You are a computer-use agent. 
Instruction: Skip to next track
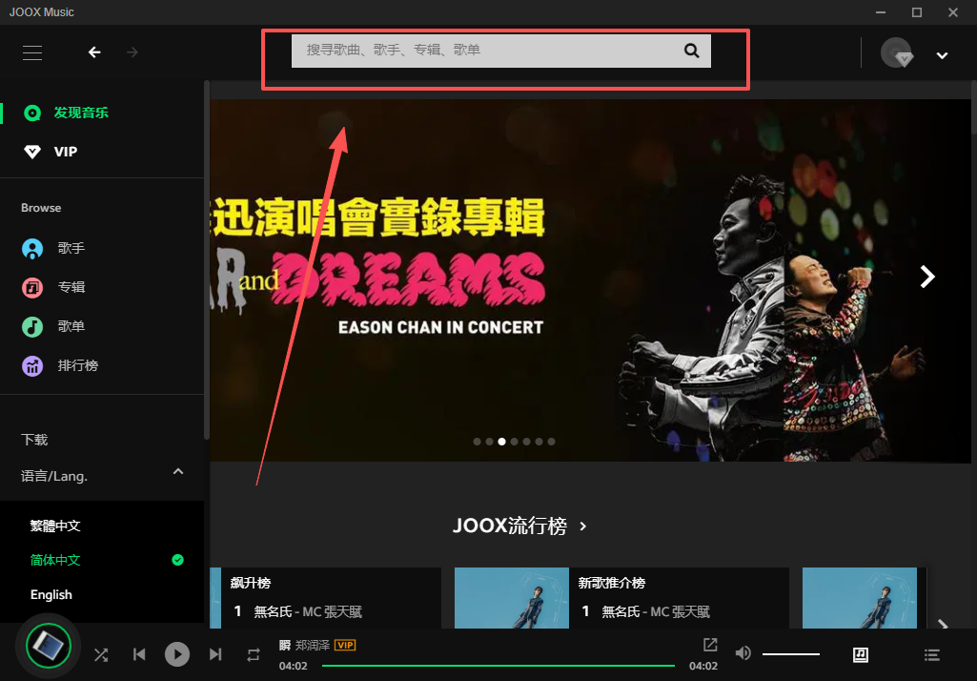[x=215, y=654]
